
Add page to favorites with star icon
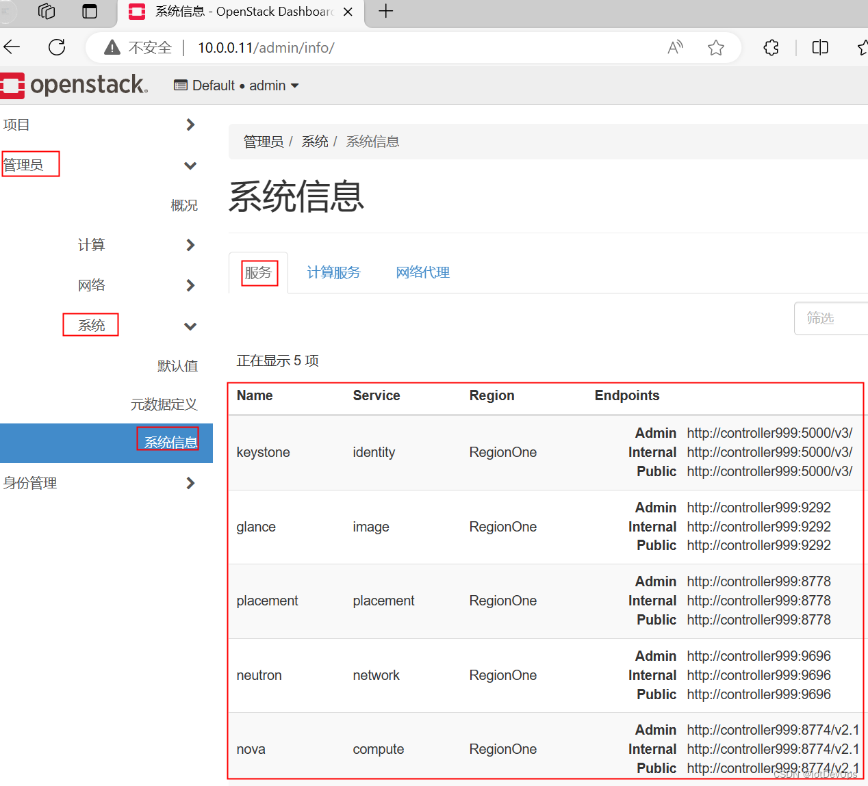pos(716,47)
